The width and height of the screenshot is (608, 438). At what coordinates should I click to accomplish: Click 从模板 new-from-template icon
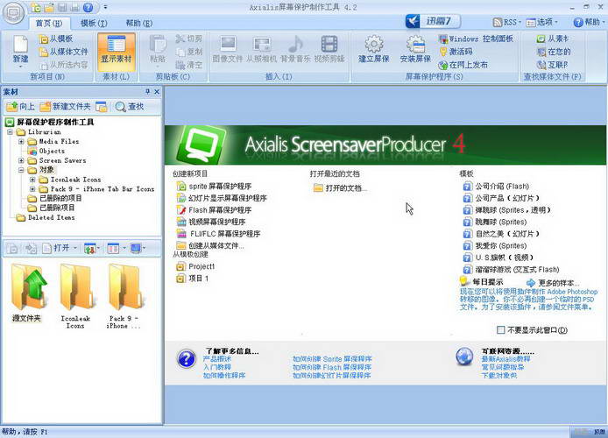coord(44,39)
